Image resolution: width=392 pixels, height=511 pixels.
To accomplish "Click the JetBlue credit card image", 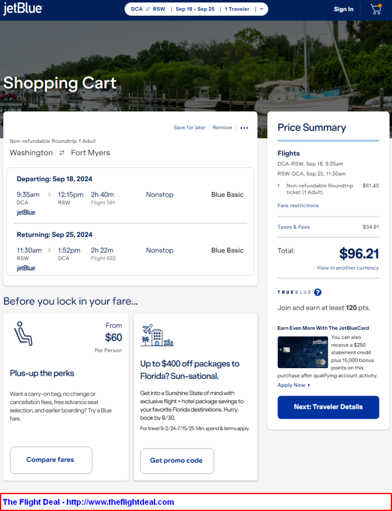I will click(x=302, y=352).
